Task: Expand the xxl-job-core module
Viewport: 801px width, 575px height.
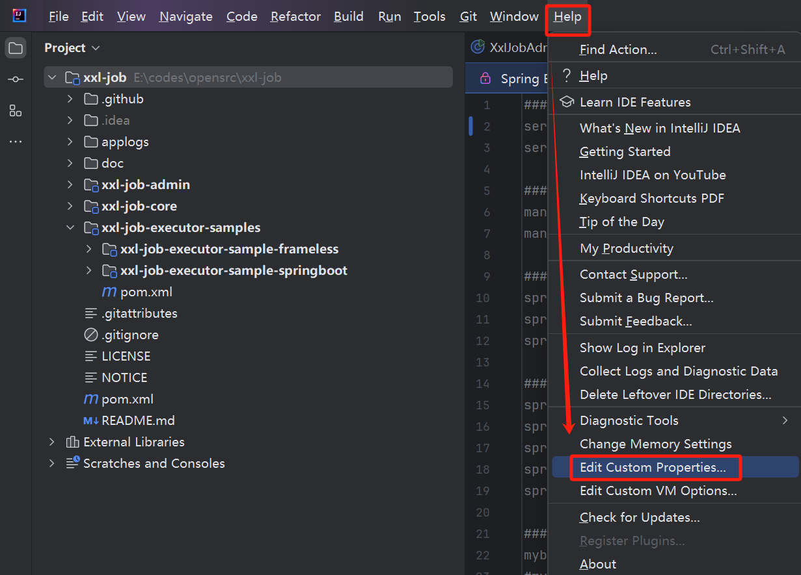Action: [x=70, y=206]
